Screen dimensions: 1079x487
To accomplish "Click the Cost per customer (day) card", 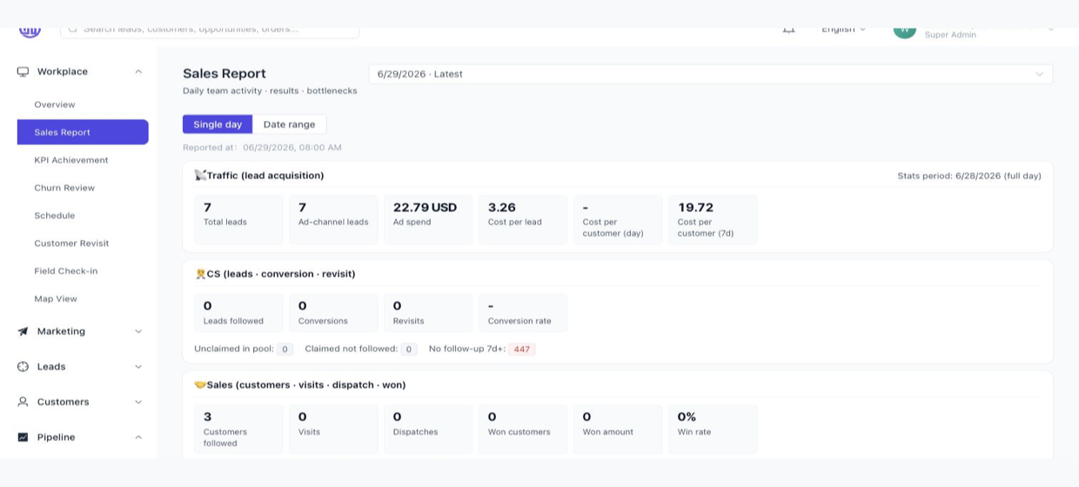I will pyautogui.click(x=618, y=219).
